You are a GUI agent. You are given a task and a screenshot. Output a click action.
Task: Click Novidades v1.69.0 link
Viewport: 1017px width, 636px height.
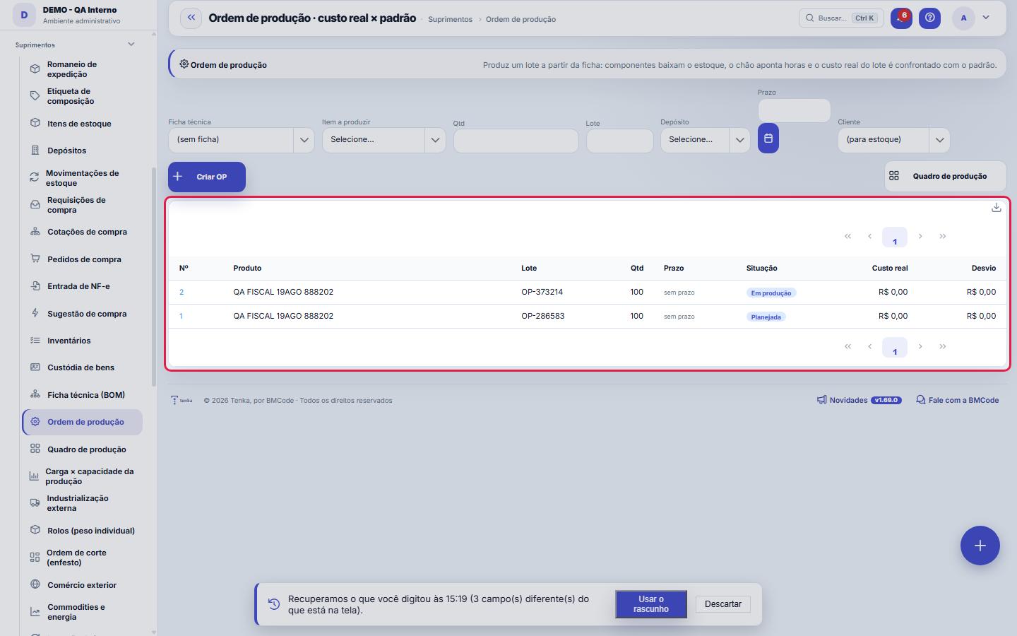(x=859, y=400)
